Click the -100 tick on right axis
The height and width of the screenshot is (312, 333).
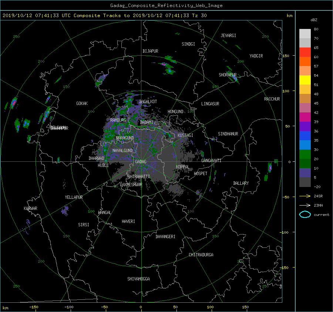tap(285, 232)
